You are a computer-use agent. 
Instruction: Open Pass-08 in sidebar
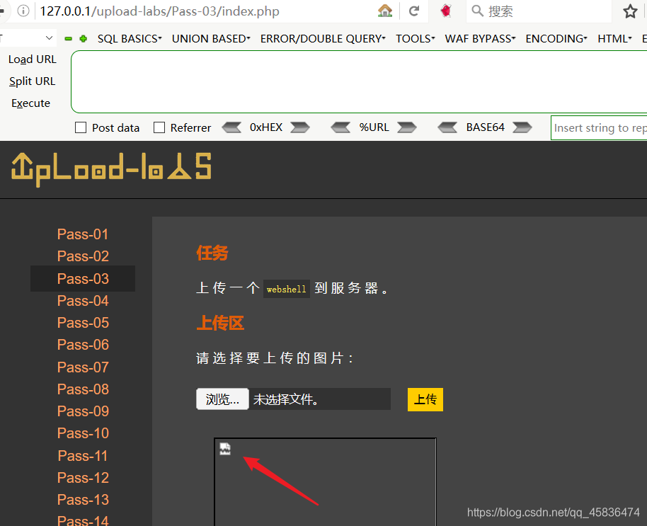[83, 389]
